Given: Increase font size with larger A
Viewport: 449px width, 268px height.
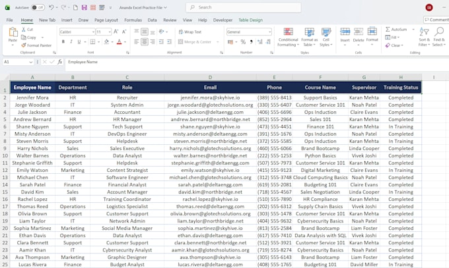Looking at the screenshot, I should coord(116,32).
